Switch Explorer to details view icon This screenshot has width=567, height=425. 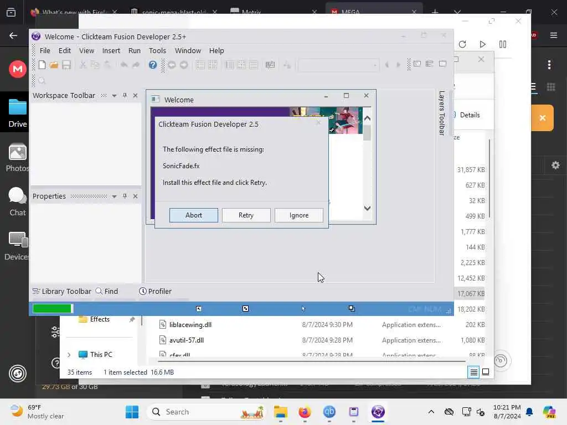(473, 372)
